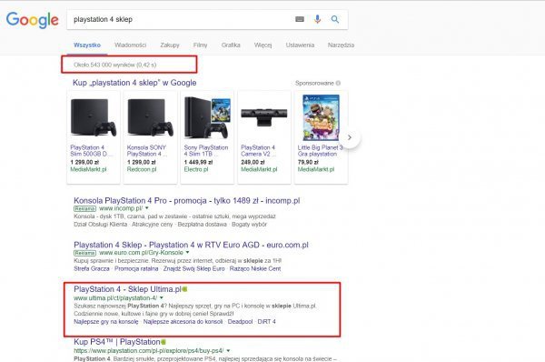
Task: Switch to the Zakupy tab
Action: (x=170, y=45)
